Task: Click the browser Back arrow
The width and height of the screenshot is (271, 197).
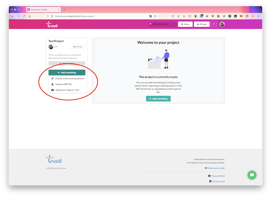Action: pos(13,16)
